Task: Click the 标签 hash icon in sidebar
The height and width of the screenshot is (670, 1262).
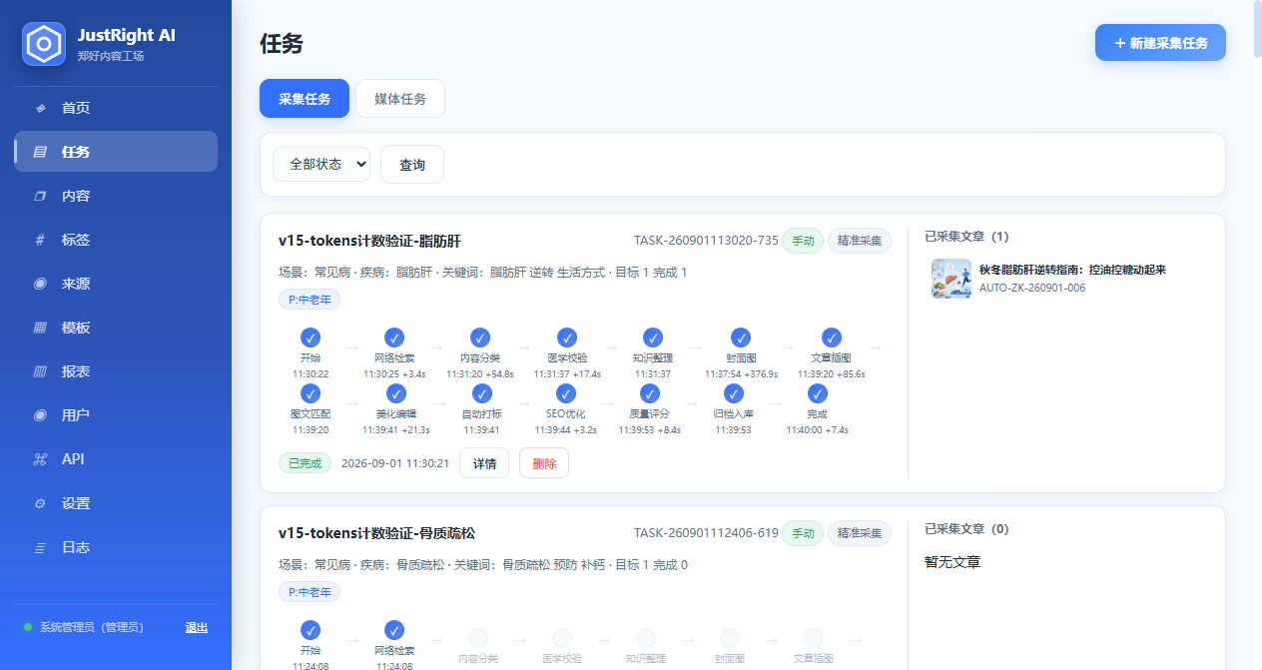Action: pyautogui.click(x=40, y=240)
